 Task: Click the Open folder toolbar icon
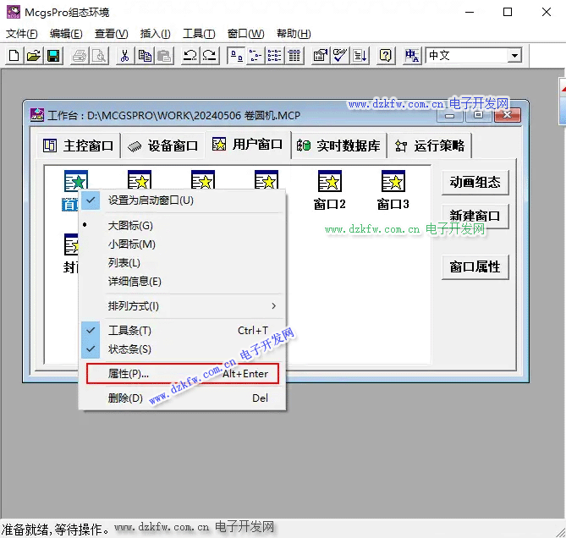(33, 56)
